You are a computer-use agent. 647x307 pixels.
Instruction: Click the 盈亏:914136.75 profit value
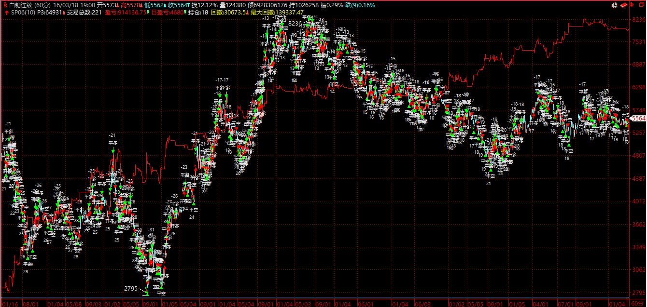coord(125,12)
